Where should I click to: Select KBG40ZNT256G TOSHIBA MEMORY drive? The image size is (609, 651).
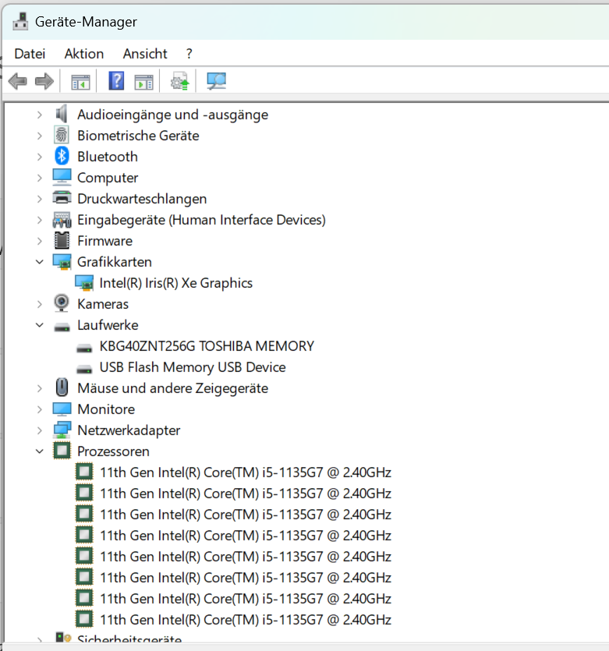click(207, 346)
